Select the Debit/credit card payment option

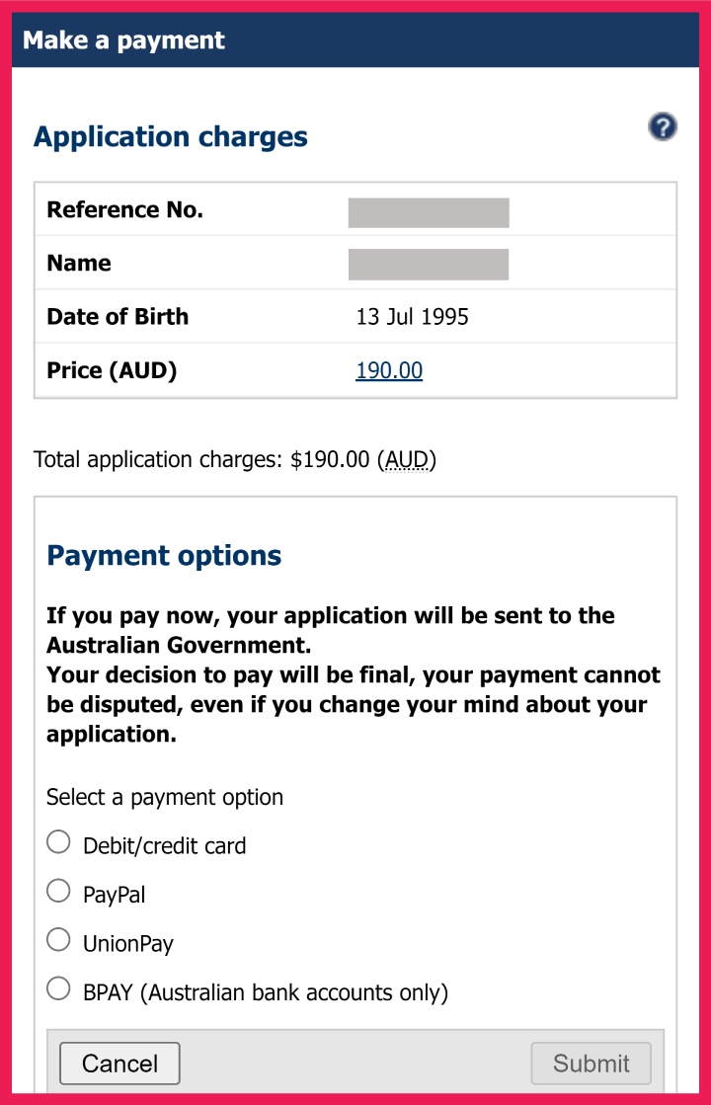[59, 842]
